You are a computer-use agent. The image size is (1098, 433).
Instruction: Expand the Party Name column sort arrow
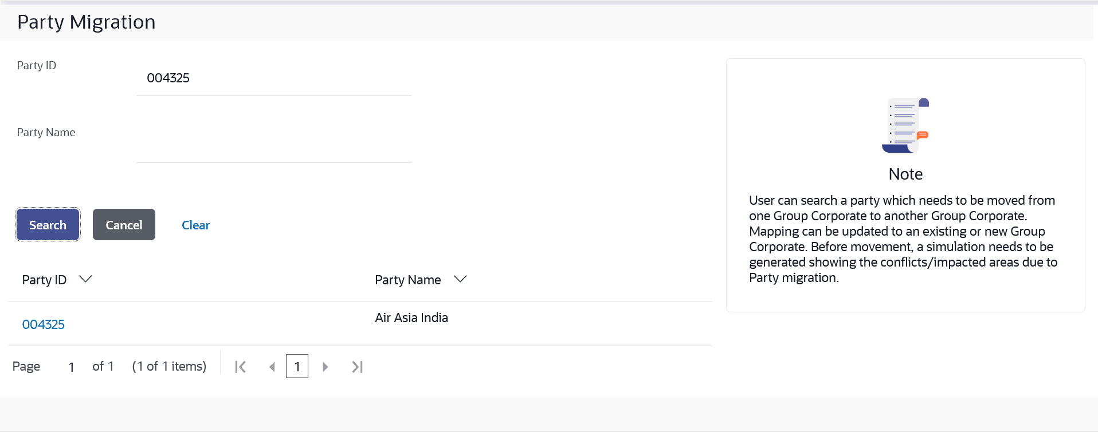[x=460, y=279]
